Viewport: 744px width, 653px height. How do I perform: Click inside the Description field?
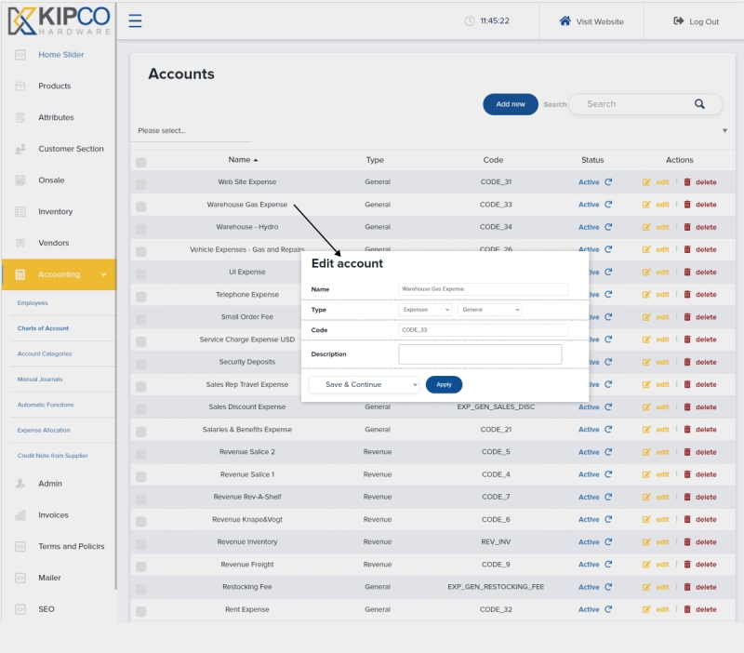point(479,353)
